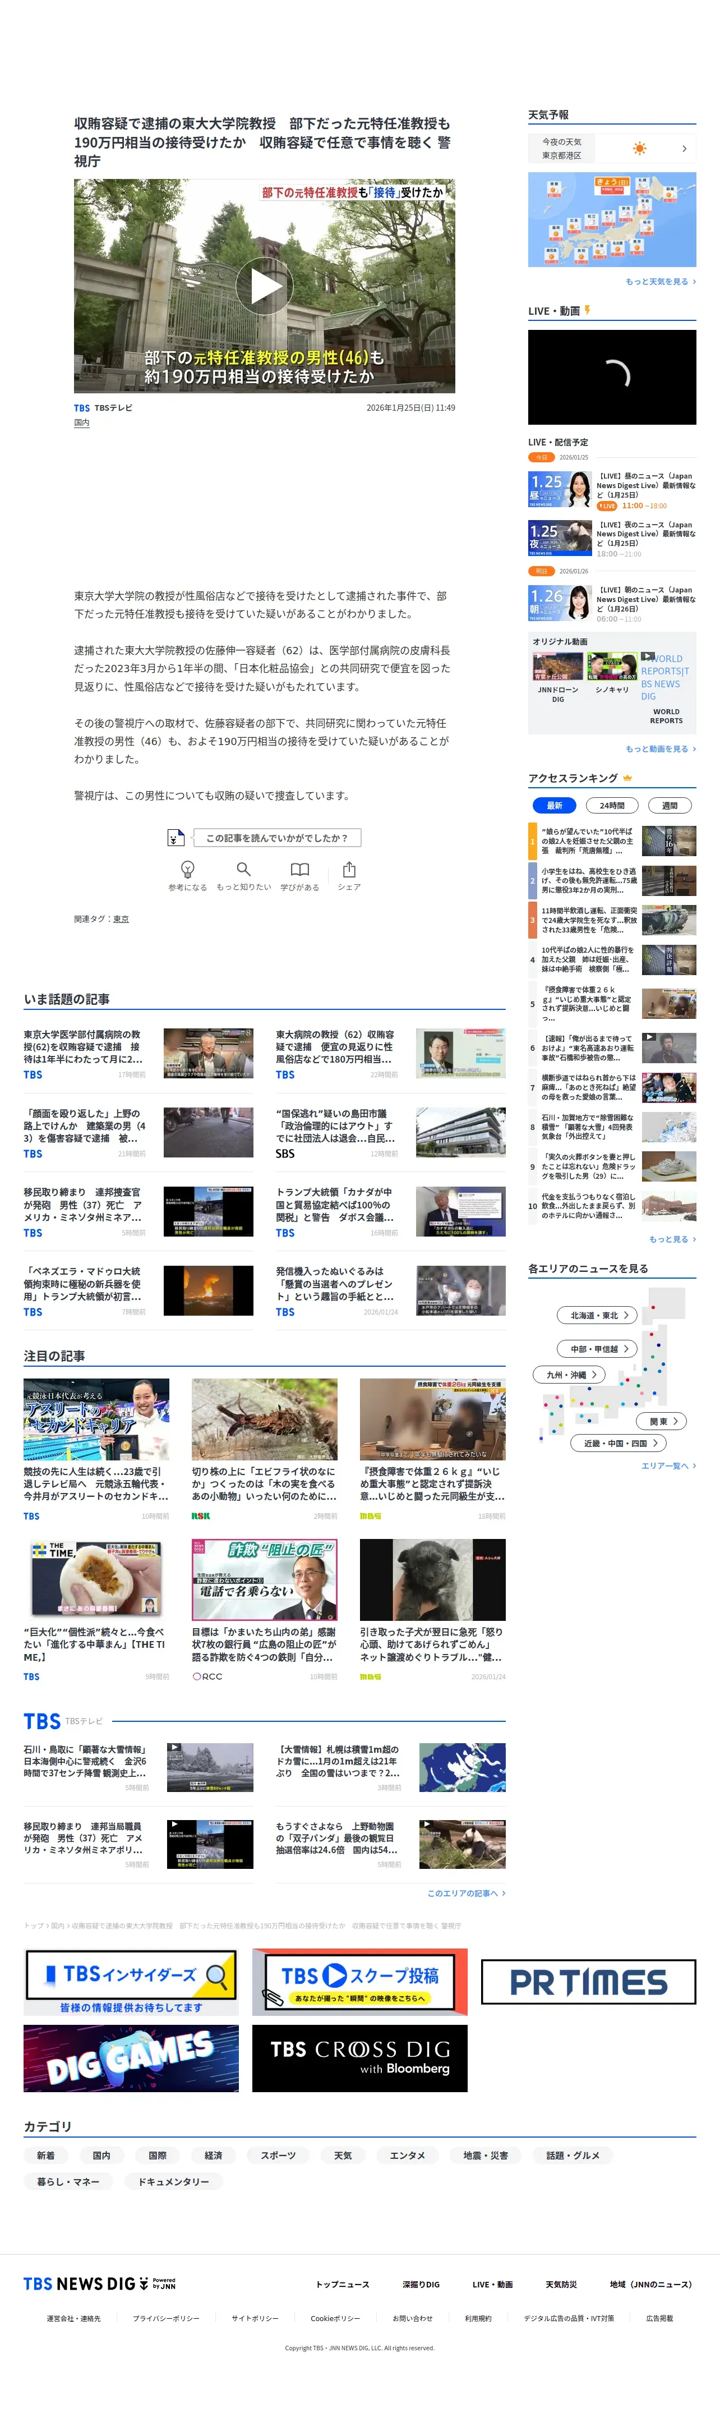The height and width of the screenshot is (2426, 720).
Task: Open the TBSスクープ投稿 banner
Action: pyautogui.click(x=359, y=1982)
